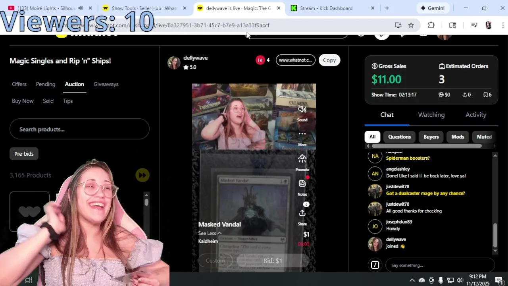Open the Windows volume control
This screenshot has height=286, width=508.
460,280
